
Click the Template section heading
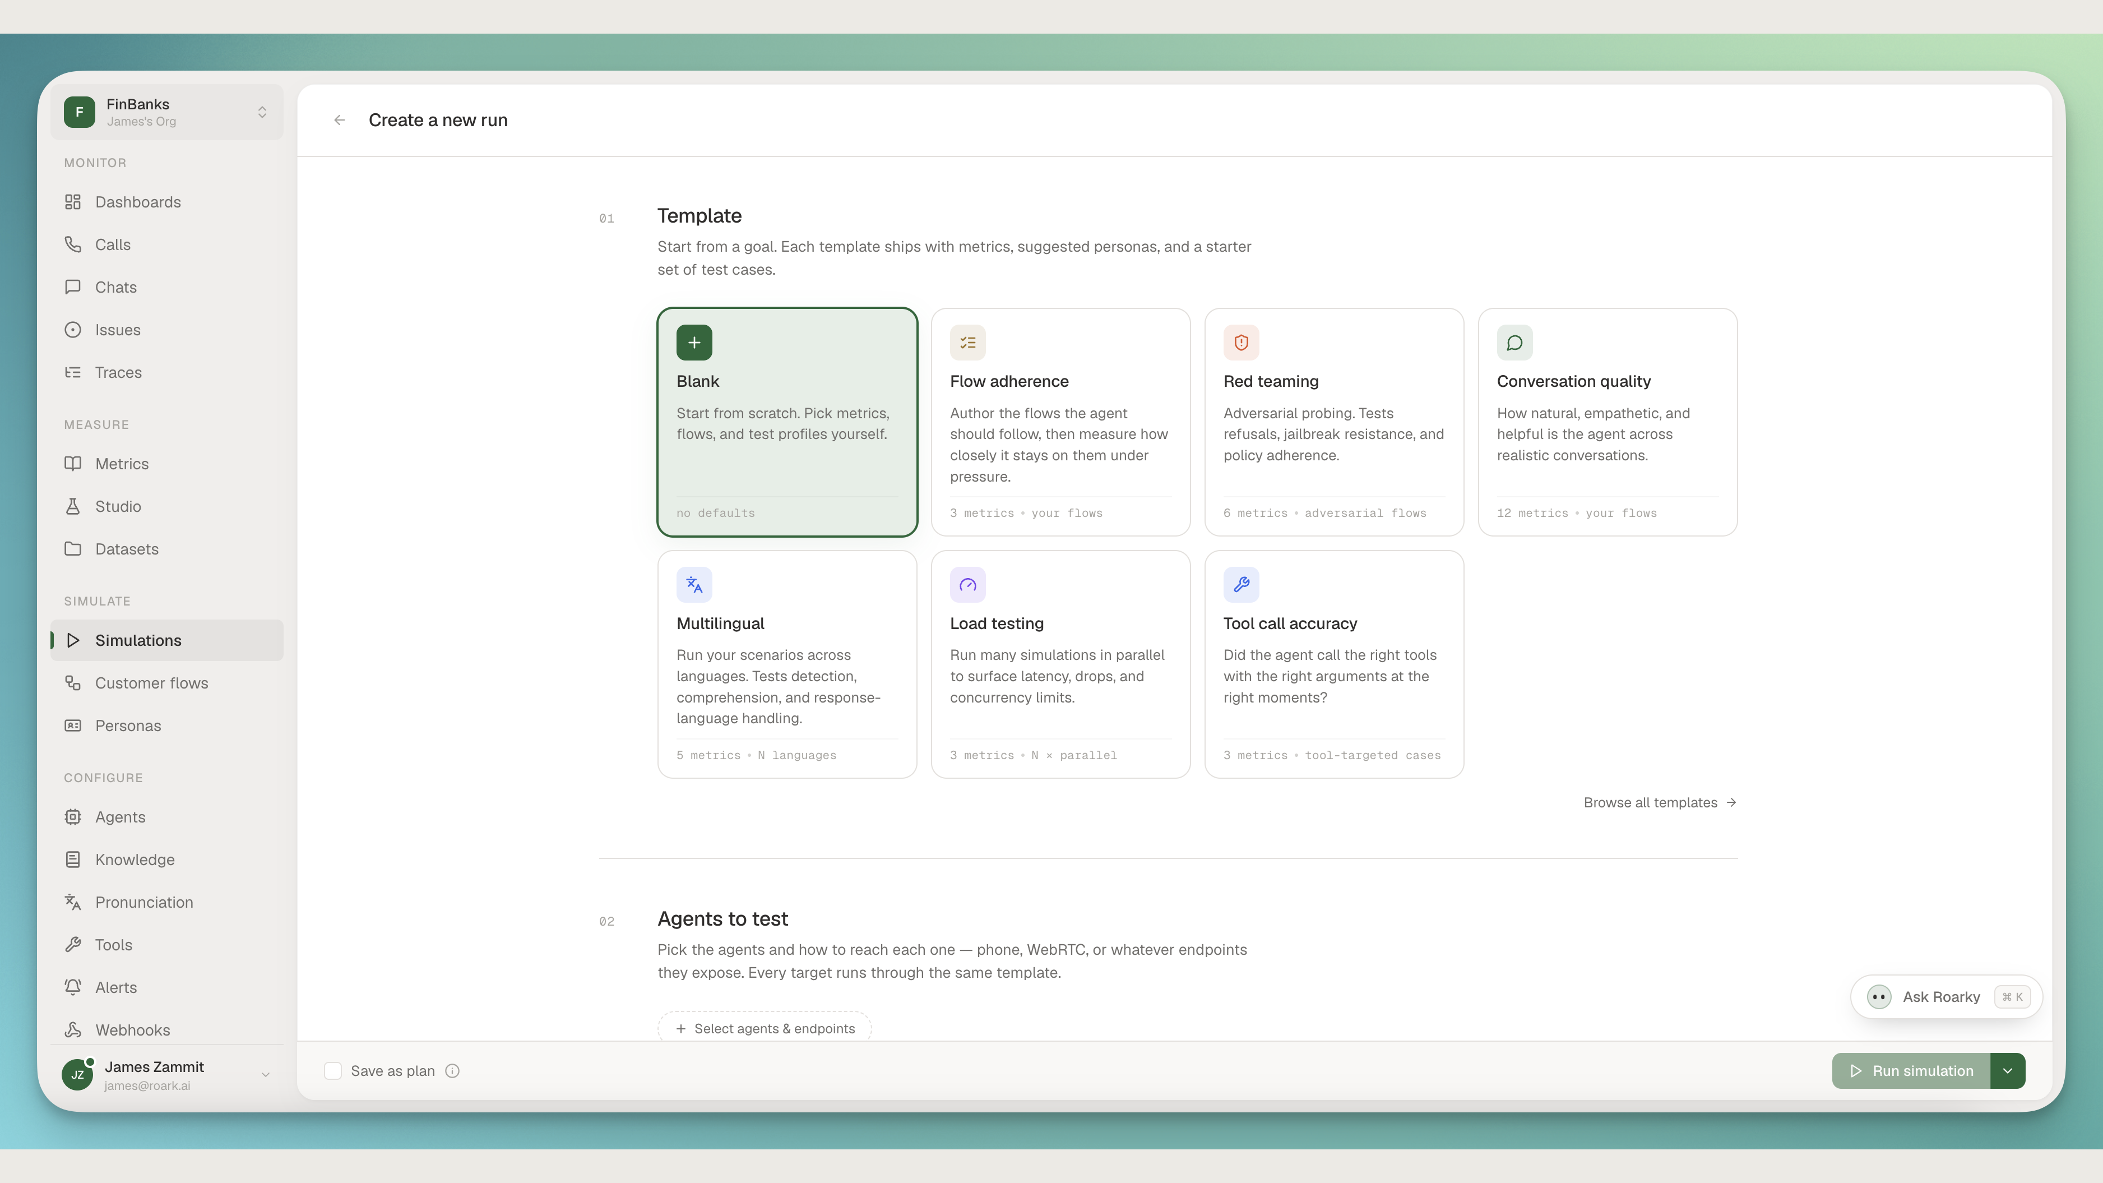tap(699, 215)
